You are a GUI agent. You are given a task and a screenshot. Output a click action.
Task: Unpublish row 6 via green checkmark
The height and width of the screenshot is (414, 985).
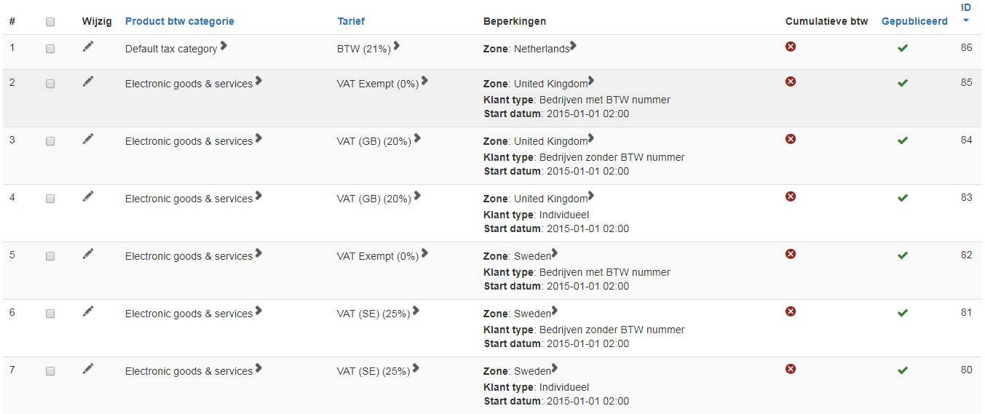point(903,313)
